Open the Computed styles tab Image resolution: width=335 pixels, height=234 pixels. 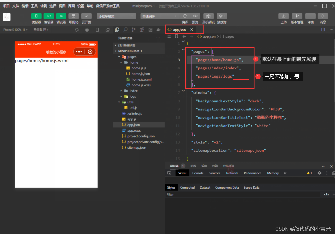click(187, 188)
